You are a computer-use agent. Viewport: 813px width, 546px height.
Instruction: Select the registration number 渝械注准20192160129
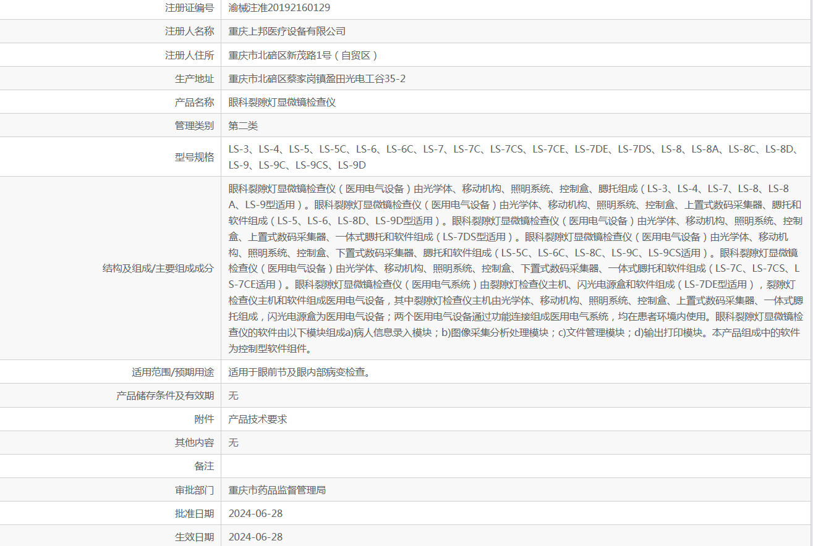[x=279, y=7]
